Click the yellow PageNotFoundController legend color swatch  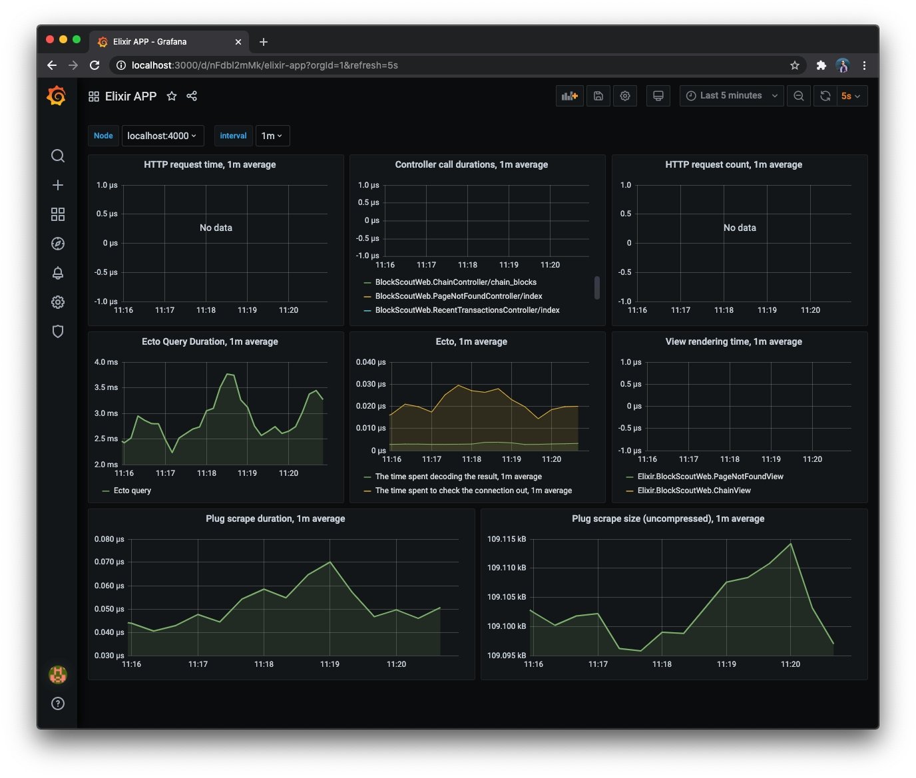pos(367,297)
